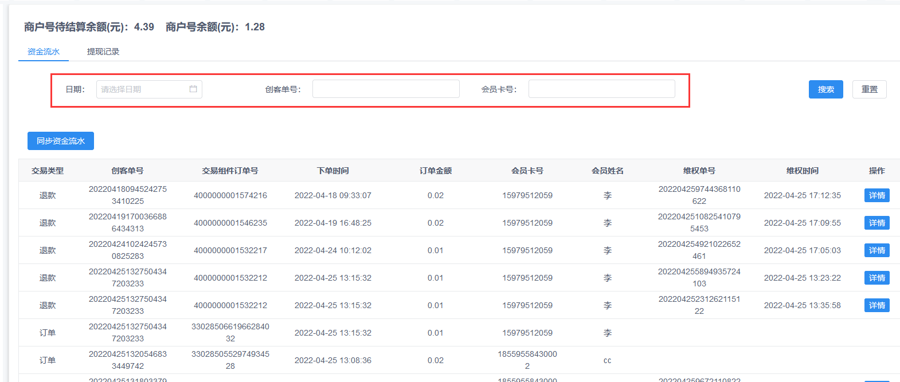Screen dimensions: 900x382
Task: View 详情 for refund at 17:05:03
Action: point(877,250)
